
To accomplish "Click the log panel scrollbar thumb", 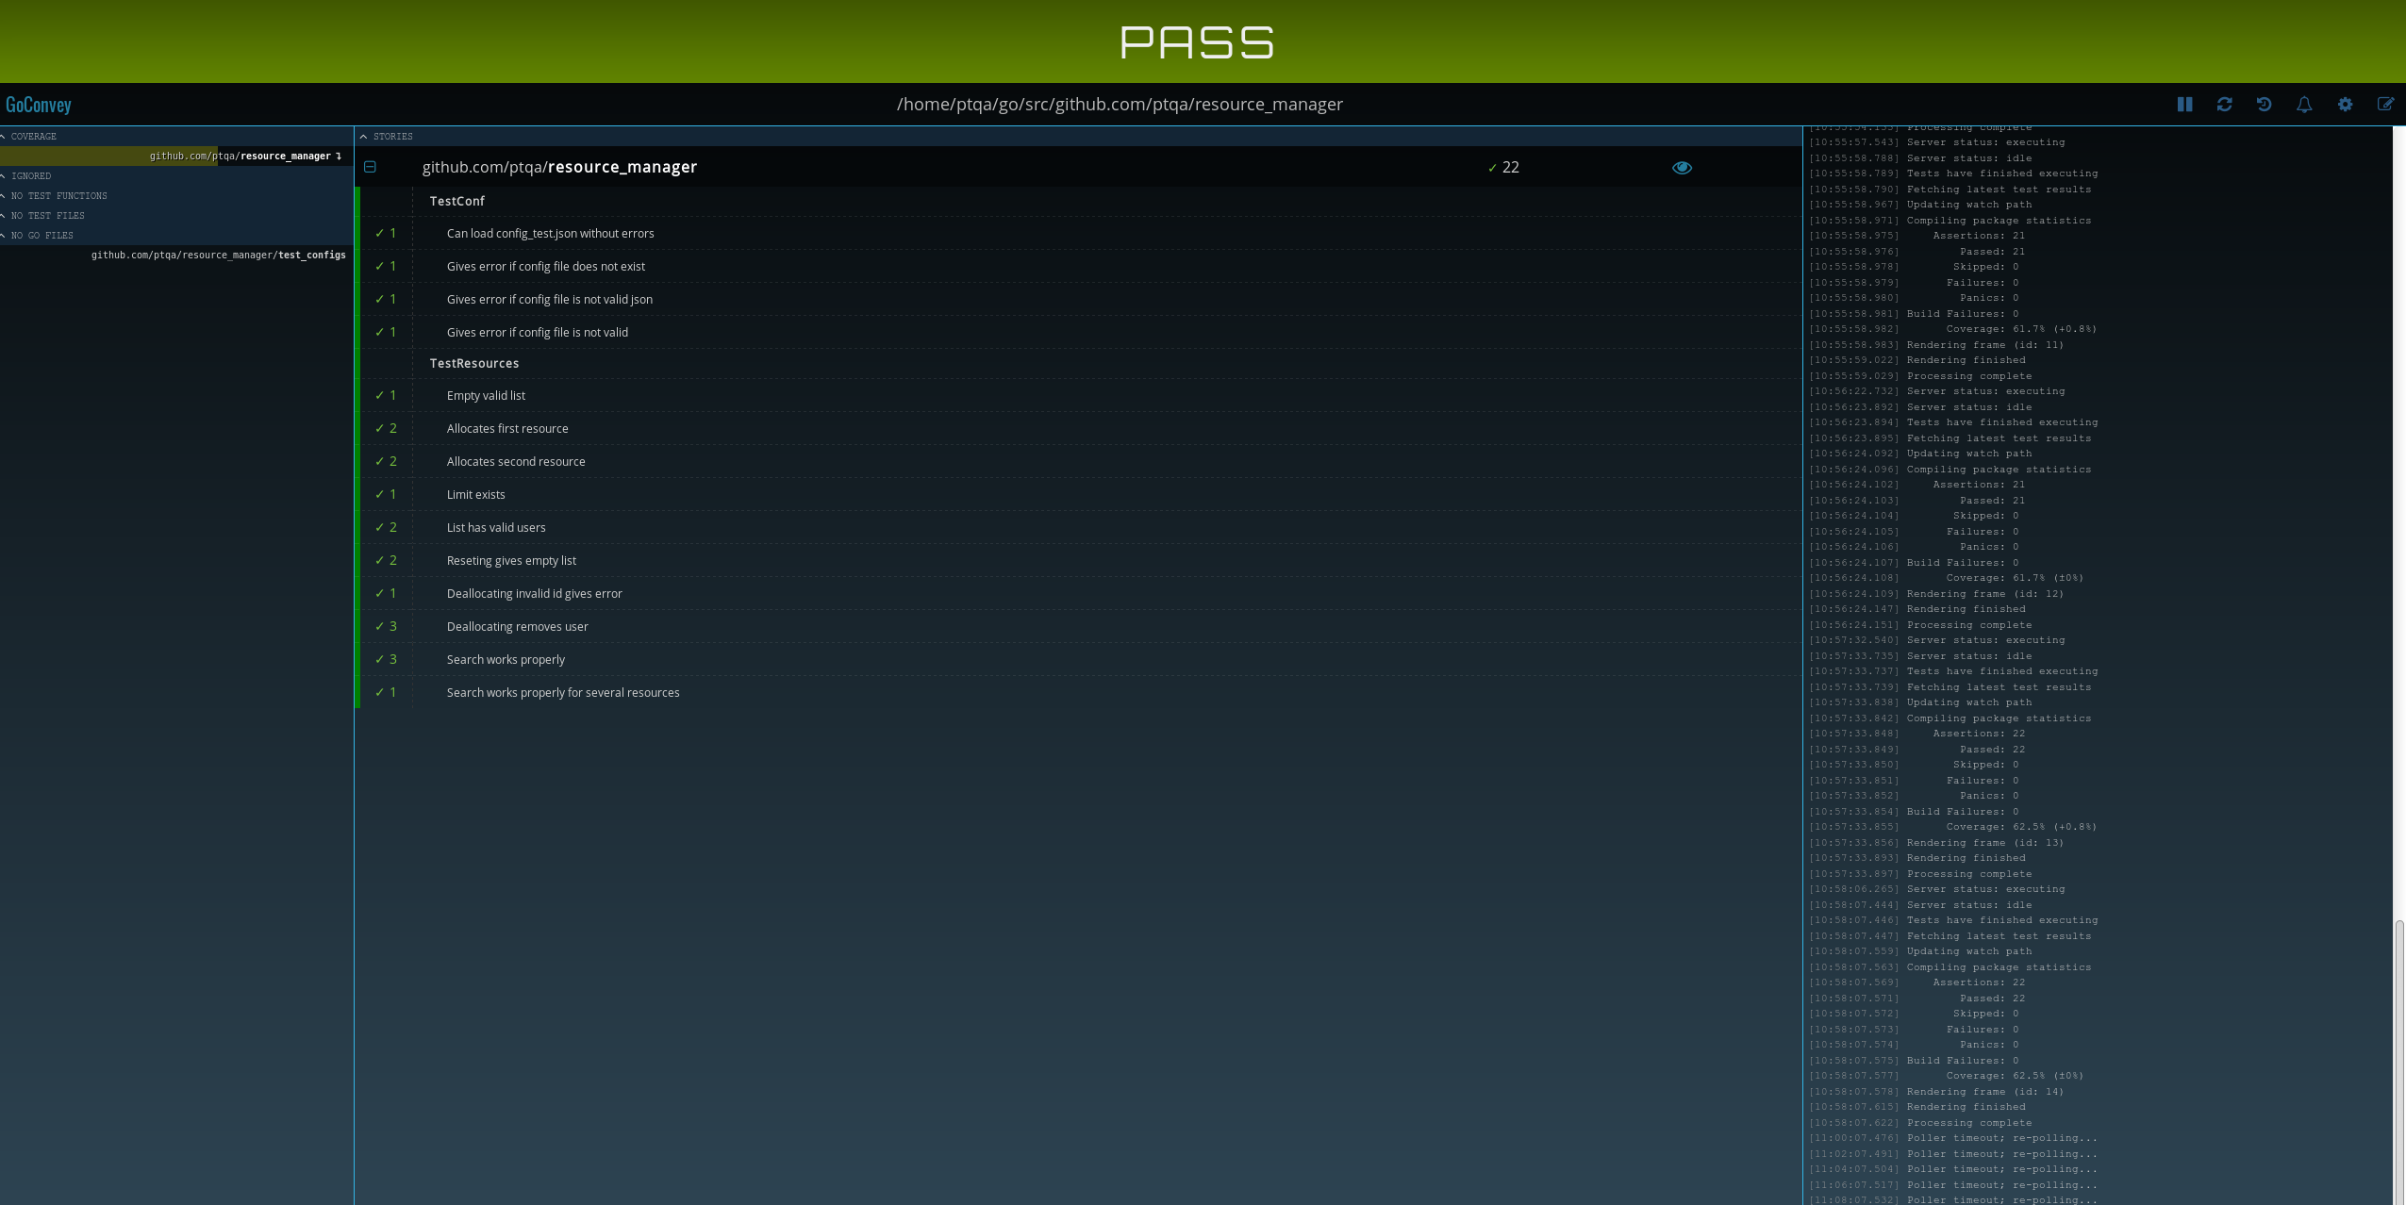I will pyautogui.click(x=2400, y=1063).
